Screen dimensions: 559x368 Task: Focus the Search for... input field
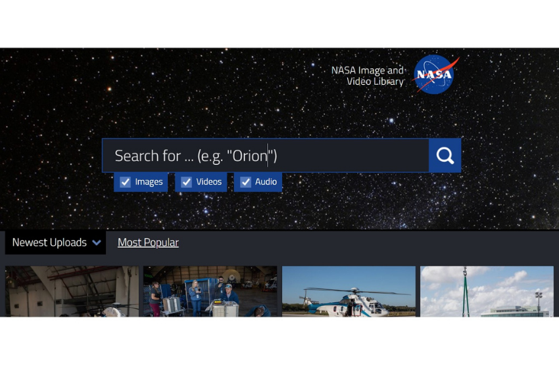click(x=266, y=156)
